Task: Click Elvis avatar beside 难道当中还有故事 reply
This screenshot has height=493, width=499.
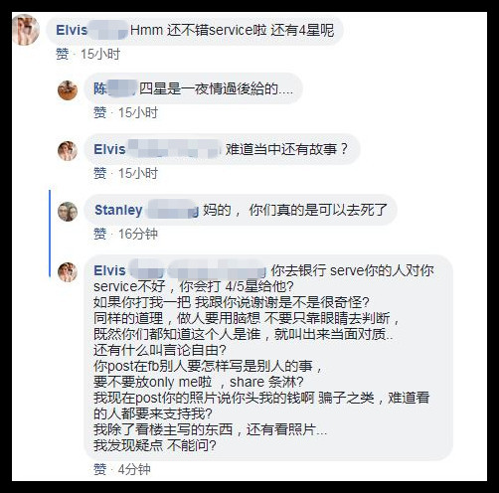Action: pyautogui.click(x=68, y=151)
